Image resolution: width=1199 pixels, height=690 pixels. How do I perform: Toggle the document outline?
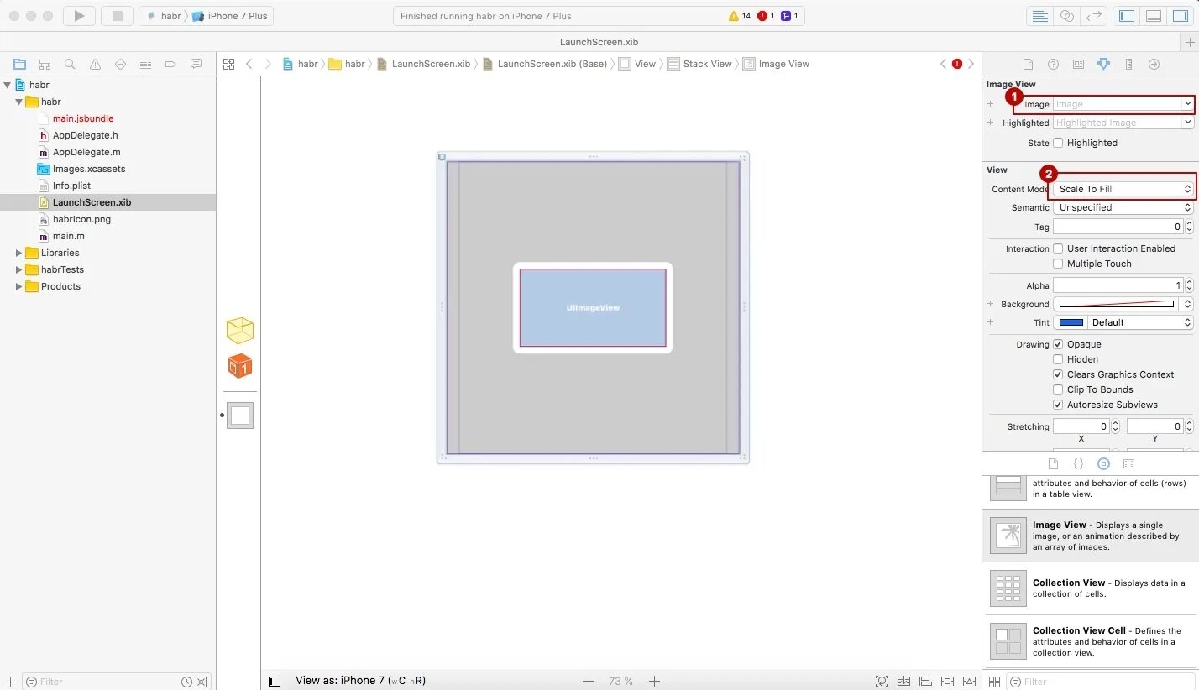(275, 682)
